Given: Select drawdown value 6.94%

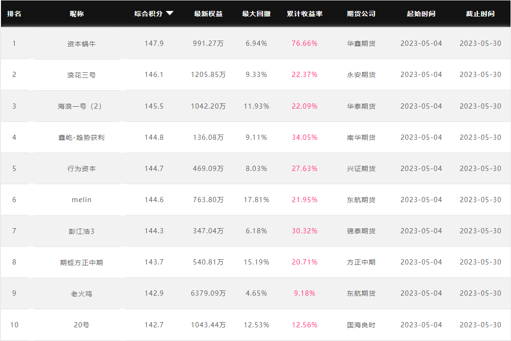Looking at the screenshot, I should 256,43.
